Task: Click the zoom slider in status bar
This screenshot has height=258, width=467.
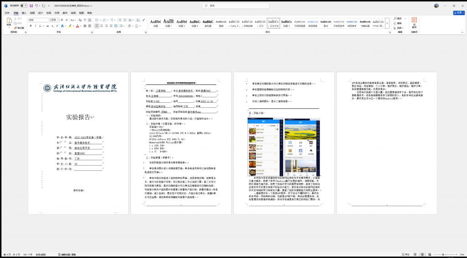Action: pos(442,254)
